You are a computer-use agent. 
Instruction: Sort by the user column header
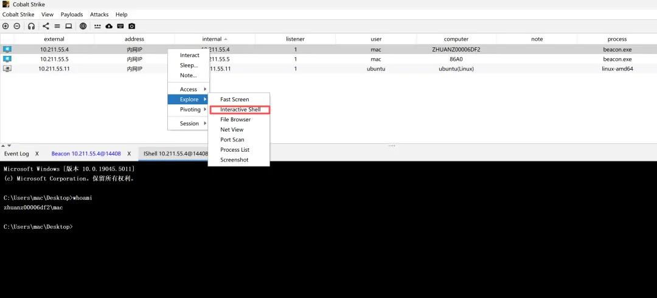pos(376,39)
